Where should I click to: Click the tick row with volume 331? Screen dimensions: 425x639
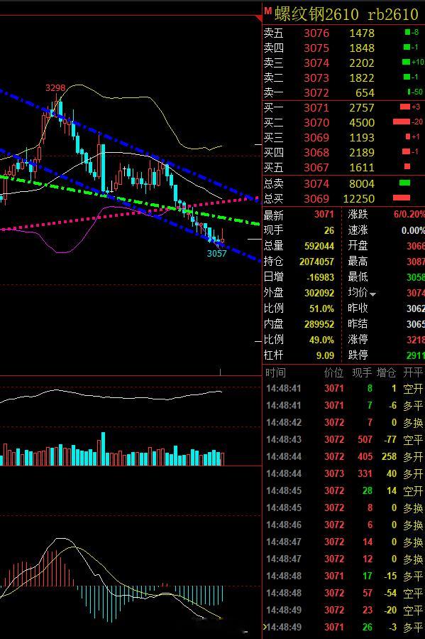coord(344,474)
